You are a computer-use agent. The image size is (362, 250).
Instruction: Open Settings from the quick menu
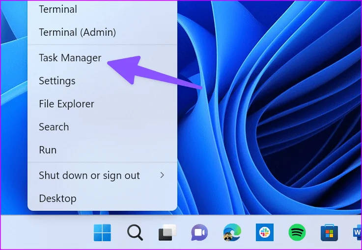pos(102,81)
